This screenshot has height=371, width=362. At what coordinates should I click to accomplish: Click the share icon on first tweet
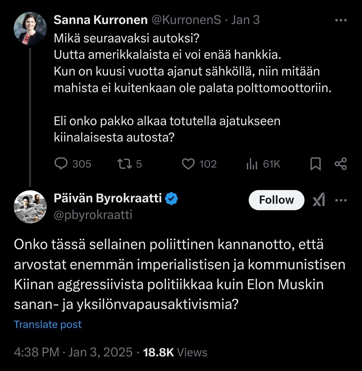click(340, 164)
